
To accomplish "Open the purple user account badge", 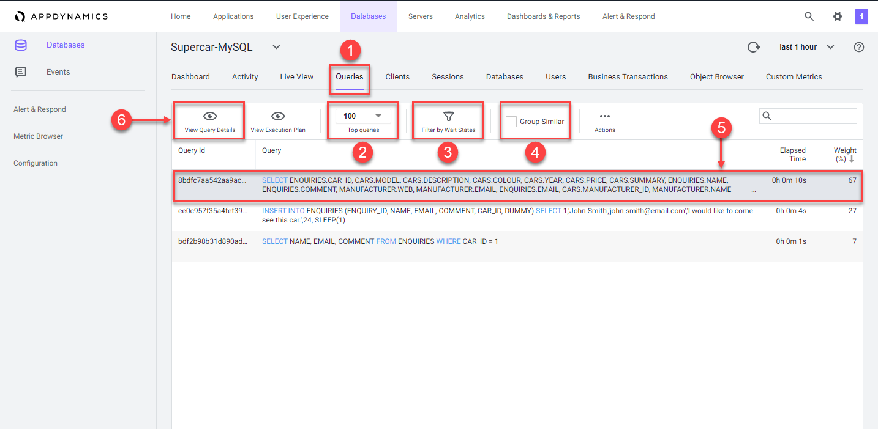I will pos(861,16).
